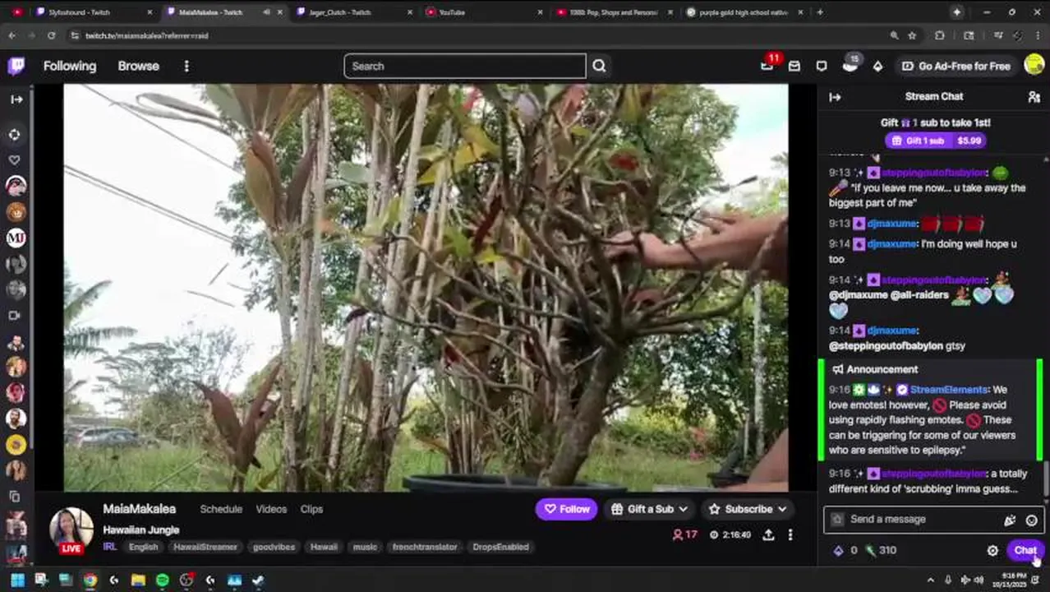1050x592 pixels.
Task: Click the Gift 1 sub $5.99 button
Action: point(936,141)
